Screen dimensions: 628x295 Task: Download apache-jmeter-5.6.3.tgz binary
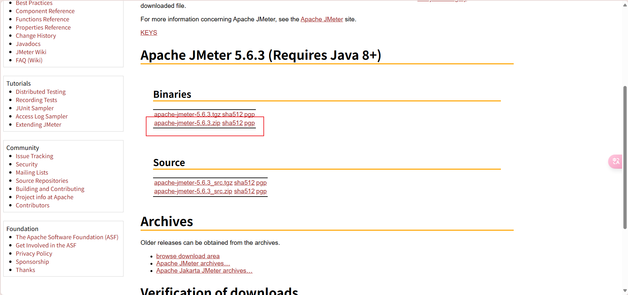tap(187, 115)
